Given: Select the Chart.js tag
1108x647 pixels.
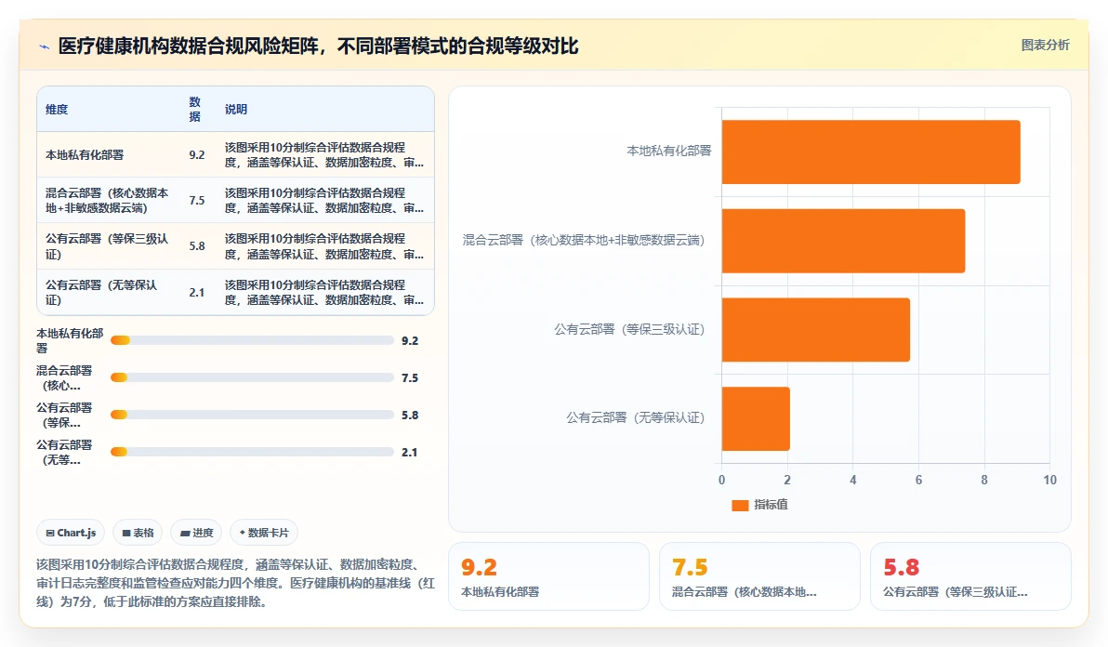Looking at the screenshot, I should pos(71,533).
